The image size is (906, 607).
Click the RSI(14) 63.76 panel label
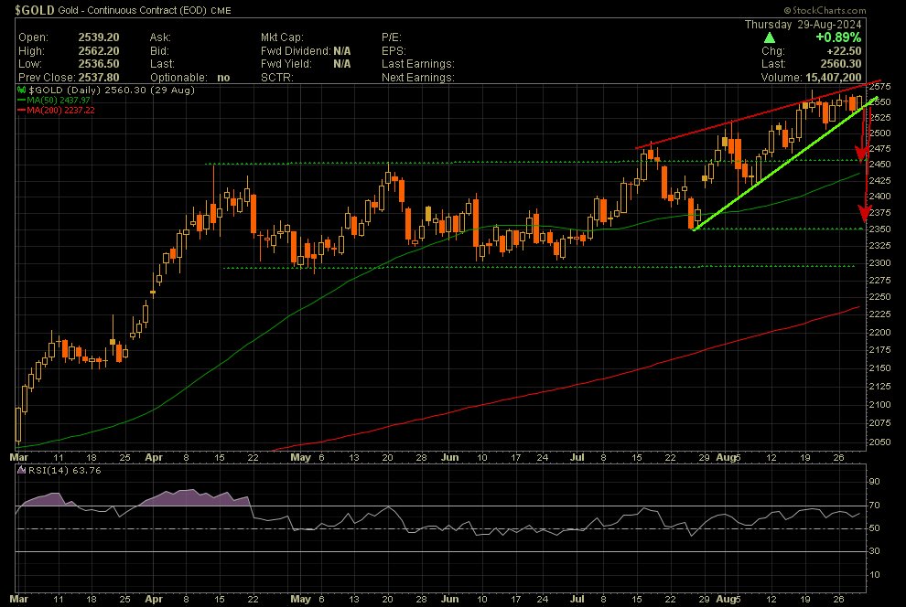51,472
